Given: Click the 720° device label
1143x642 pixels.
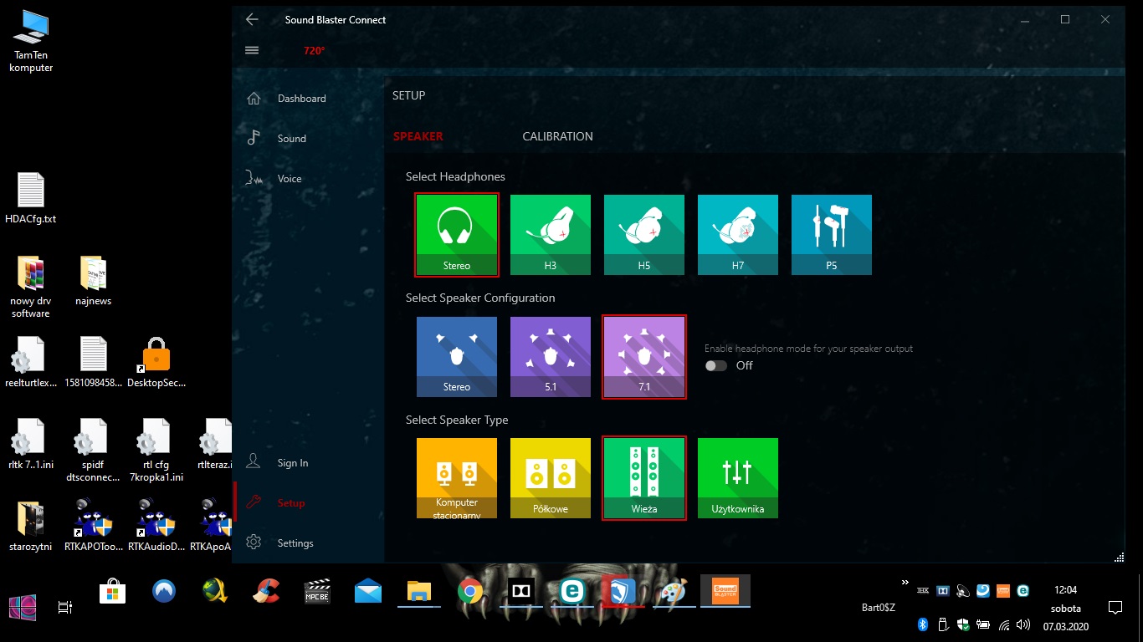Looking at the screenshot, I should coord(315,51).
